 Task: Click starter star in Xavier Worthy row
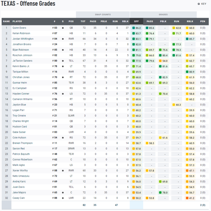(x=63, y=170)
